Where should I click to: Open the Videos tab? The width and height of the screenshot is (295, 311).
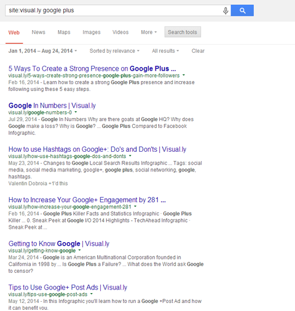tap(120, 32)
